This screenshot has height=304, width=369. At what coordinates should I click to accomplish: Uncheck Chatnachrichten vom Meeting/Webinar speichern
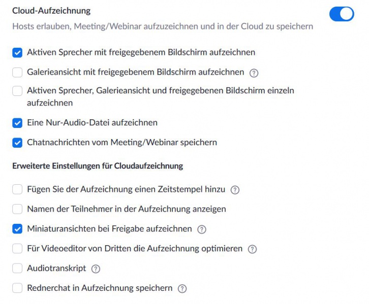17,143
